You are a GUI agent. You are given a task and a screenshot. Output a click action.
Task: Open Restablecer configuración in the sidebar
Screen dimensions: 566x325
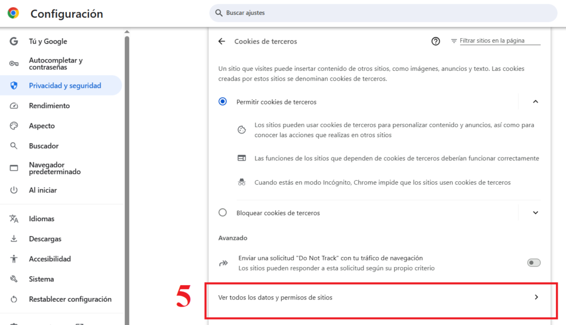pyautogui.click(x=70, y=299)
